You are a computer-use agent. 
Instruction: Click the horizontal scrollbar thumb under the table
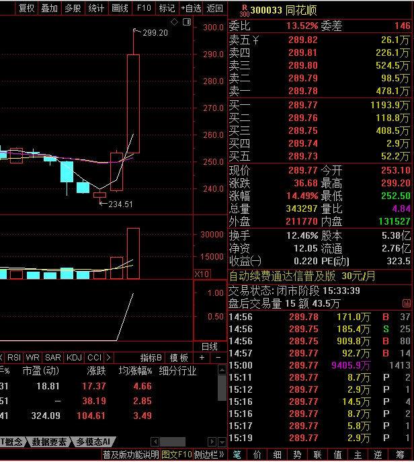click(173, 442)
